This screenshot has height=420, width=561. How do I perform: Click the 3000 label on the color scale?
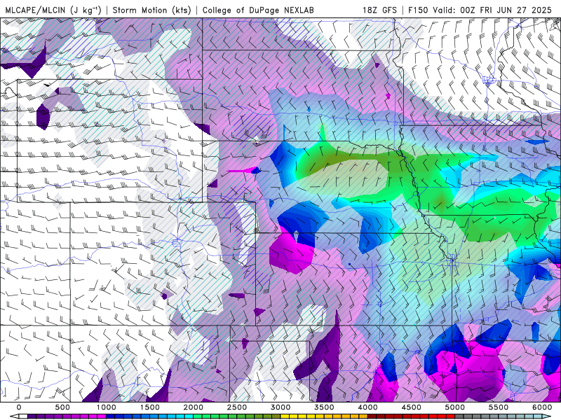280,407
